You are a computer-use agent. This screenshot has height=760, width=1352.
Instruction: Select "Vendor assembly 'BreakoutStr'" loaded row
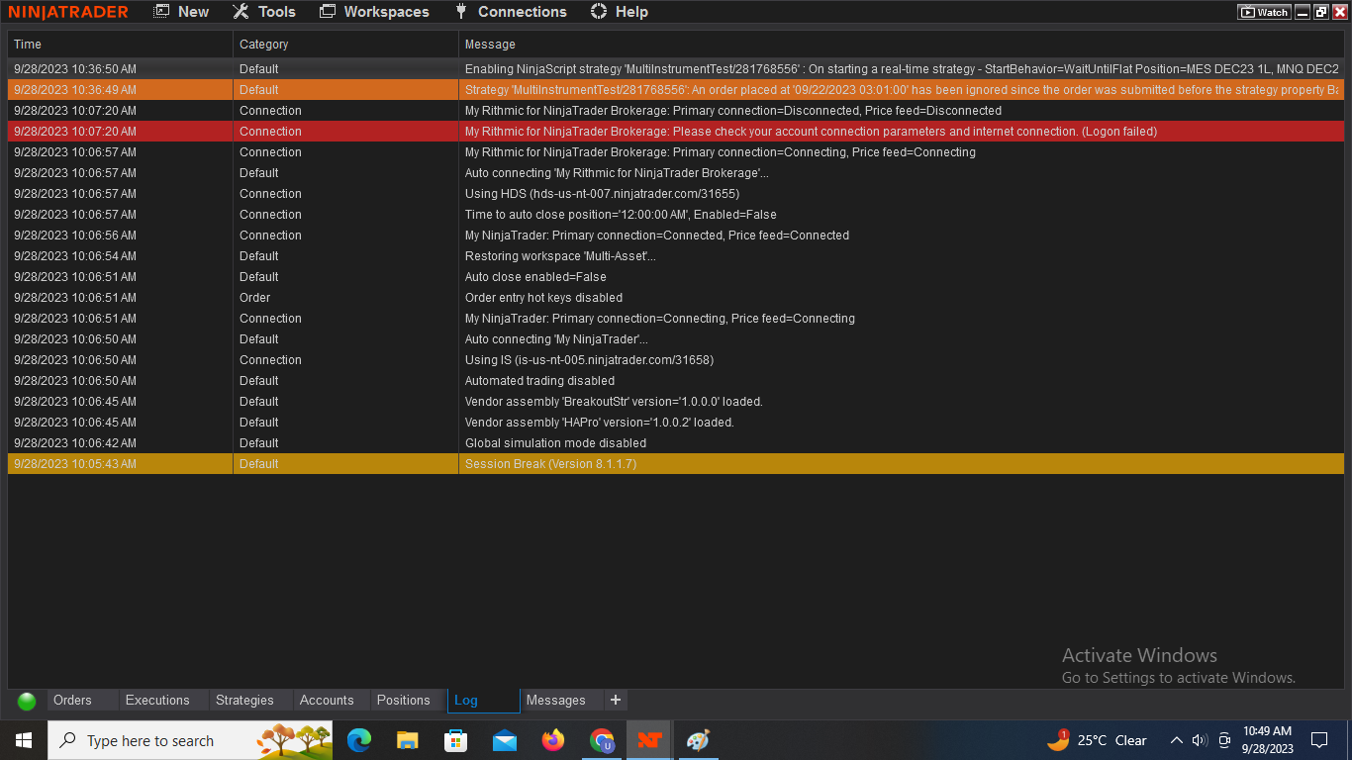[x=676, y=402]
